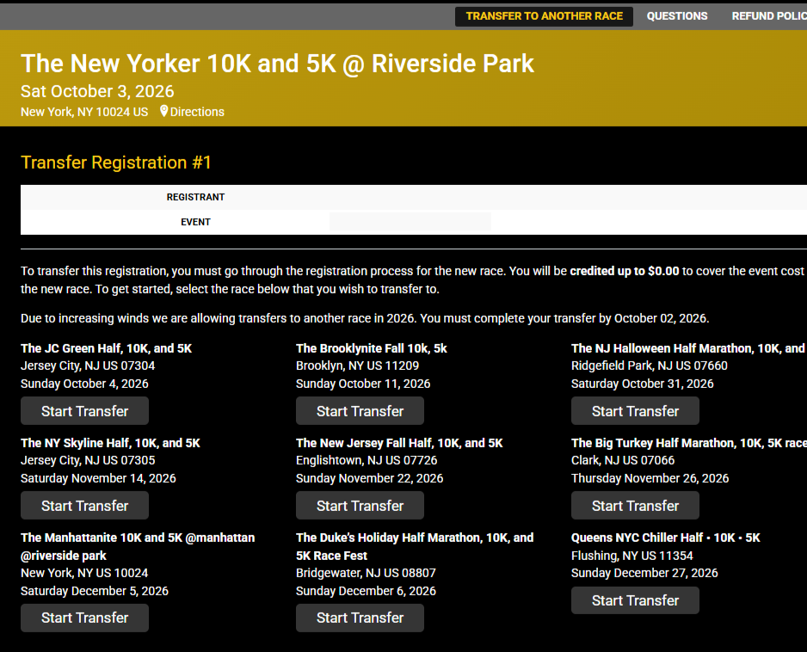This screenshot has height=652, width=807.
Task: Click 'Queens NYC Chiller Half' title
Action: point(665,538)
